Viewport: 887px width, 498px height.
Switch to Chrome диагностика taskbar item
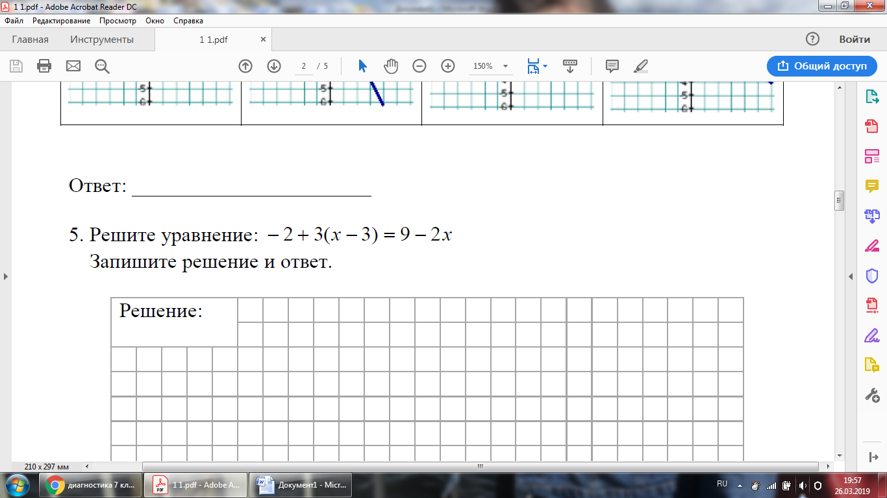coord(91,484)
